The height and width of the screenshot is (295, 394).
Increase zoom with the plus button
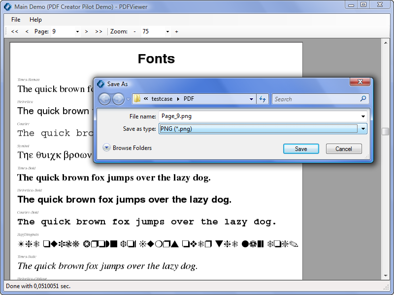point(177,31)
